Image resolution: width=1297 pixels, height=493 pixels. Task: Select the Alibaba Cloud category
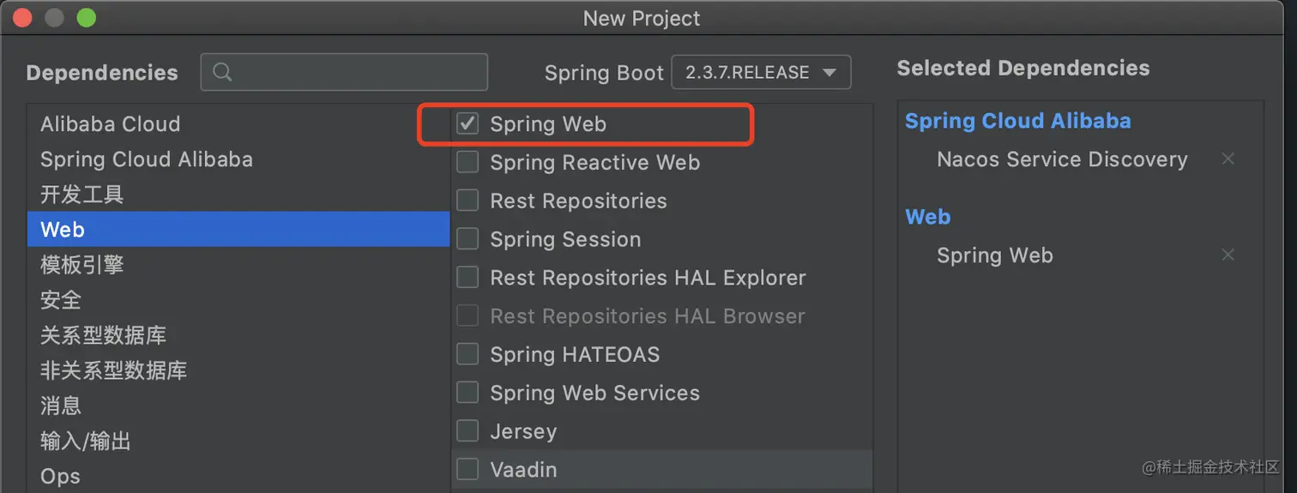click(110, 124)
